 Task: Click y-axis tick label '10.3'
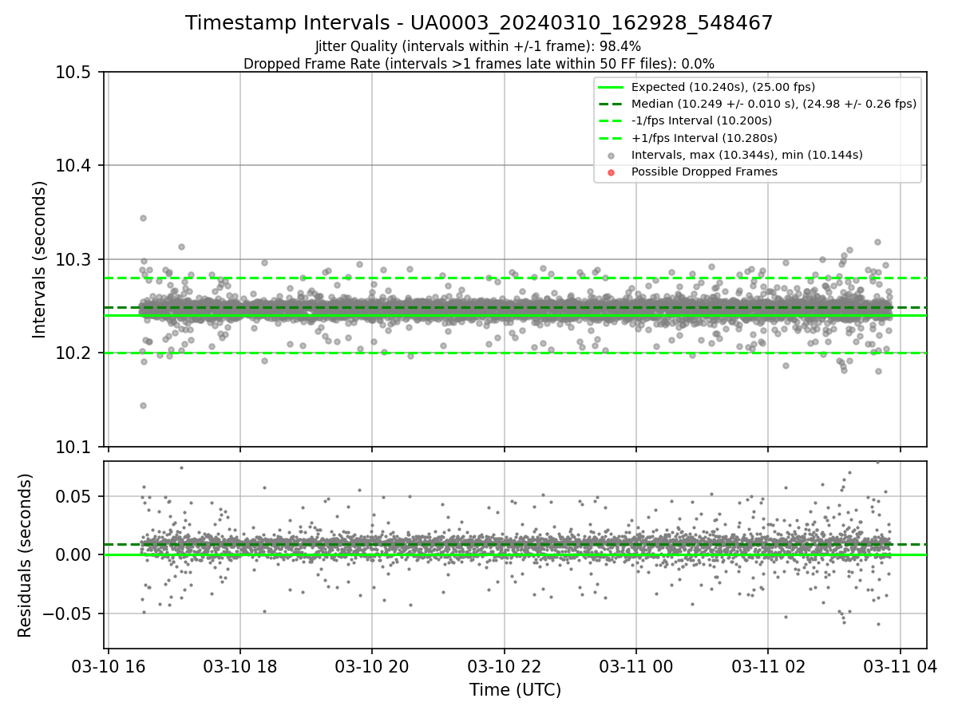[x=75, y=259]
